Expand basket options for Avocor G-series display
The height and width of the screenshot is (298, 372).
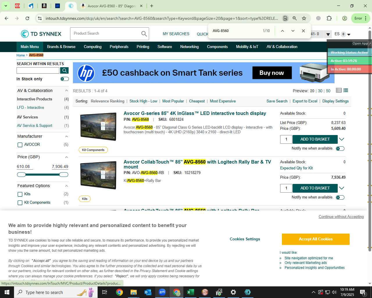click(x=342, y=139)
